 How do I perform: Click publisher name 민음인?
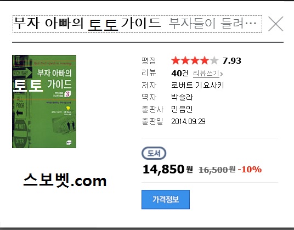[x=182, y=109]
